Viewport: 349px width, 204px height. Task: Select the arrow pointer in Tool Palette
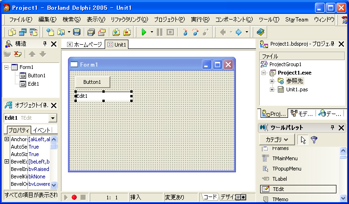303,140
